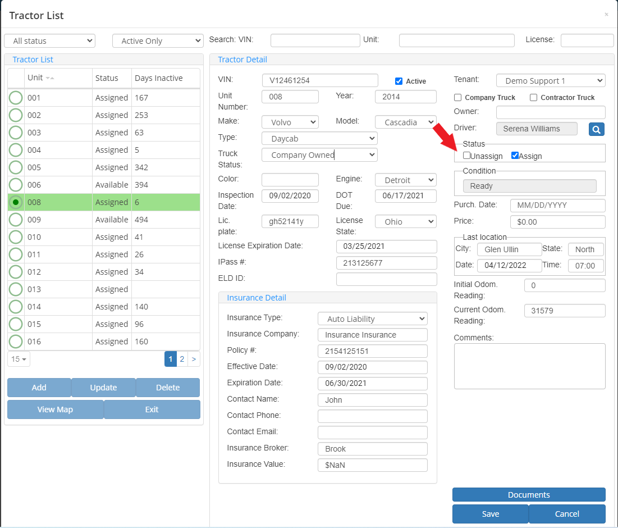Open the Active Only filter dropdown
618x528 pixels.
pyautogui.click(x=158, y=40)
